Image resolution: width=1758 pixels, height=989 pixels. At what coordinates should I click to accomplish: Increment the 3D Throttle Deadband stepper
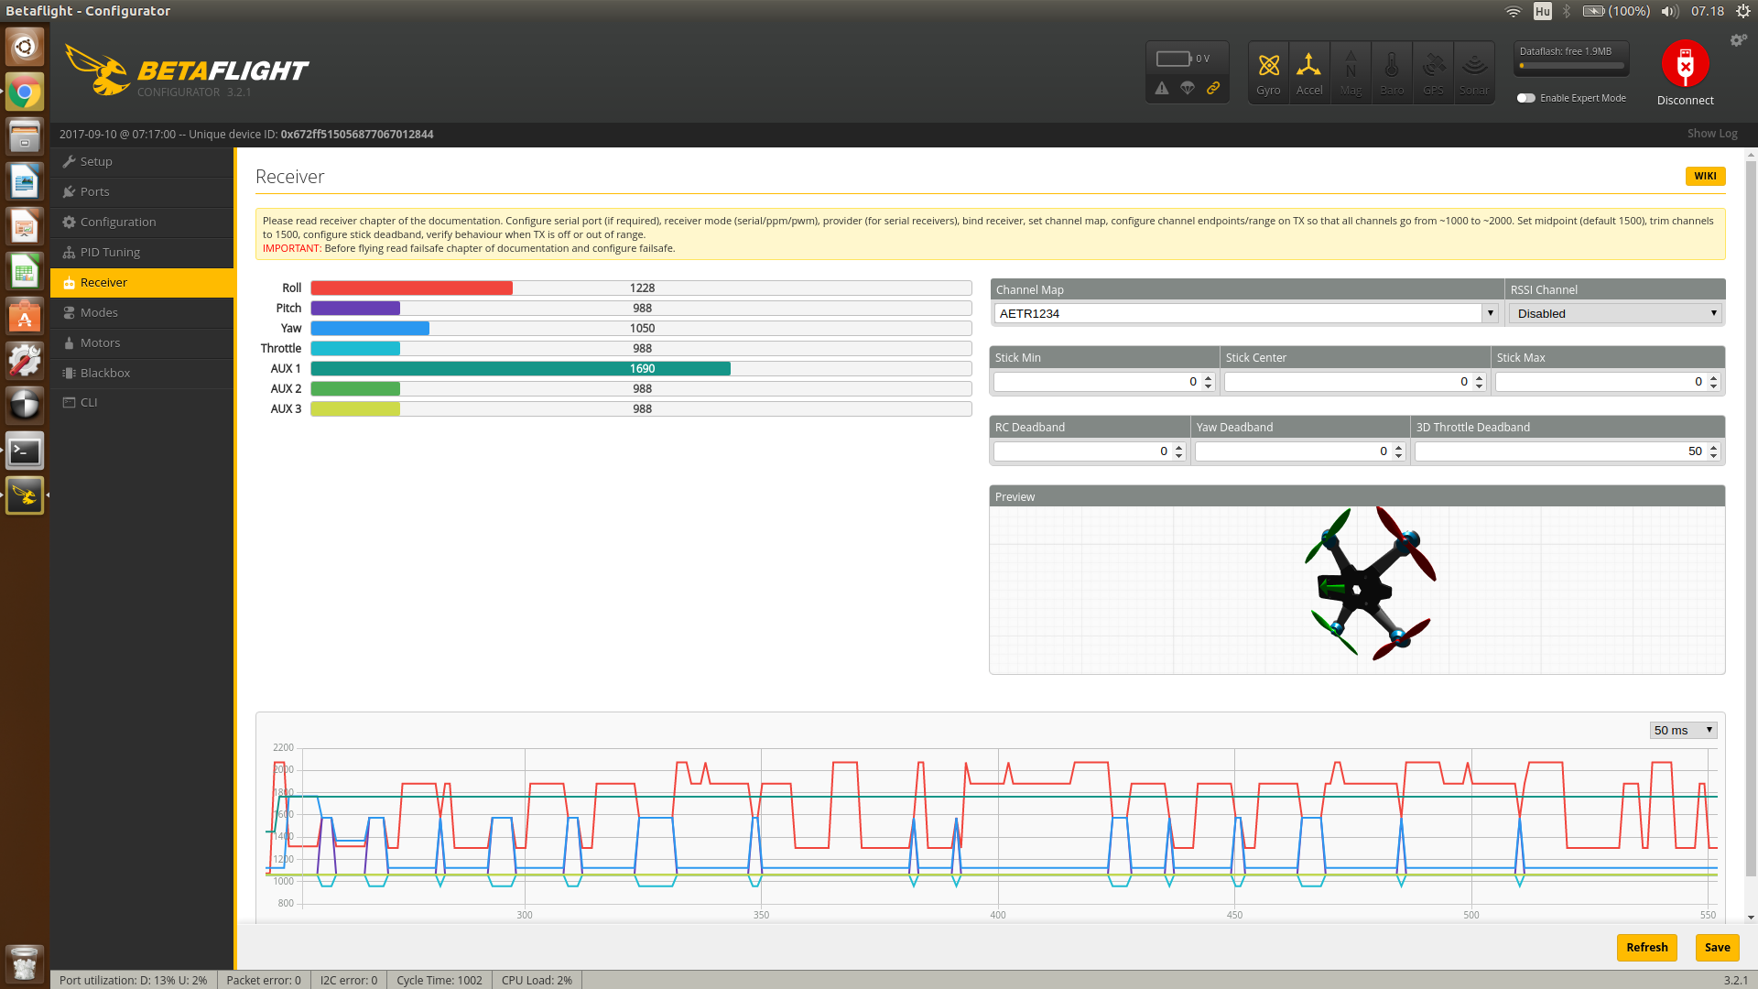click(x=1714, y=447)
